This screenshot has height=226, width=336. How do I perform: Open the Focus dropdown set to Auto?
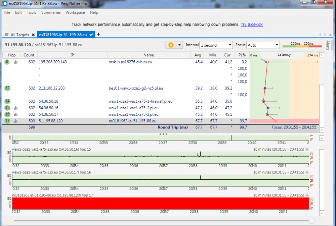point(263,45)
